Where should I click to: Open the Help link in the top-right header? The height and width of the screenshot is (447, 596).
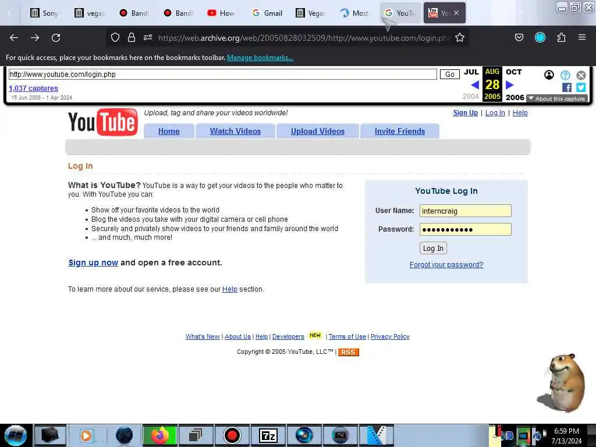click(x=520, y=113)
